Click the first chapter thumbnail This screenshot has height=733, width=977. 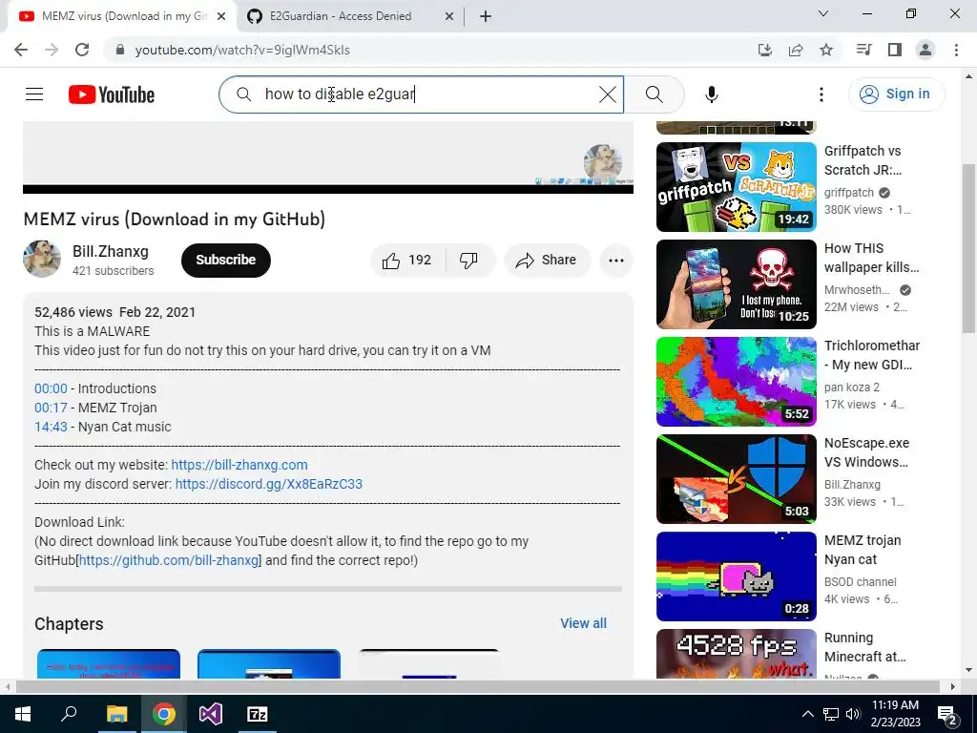pos(109,663)
